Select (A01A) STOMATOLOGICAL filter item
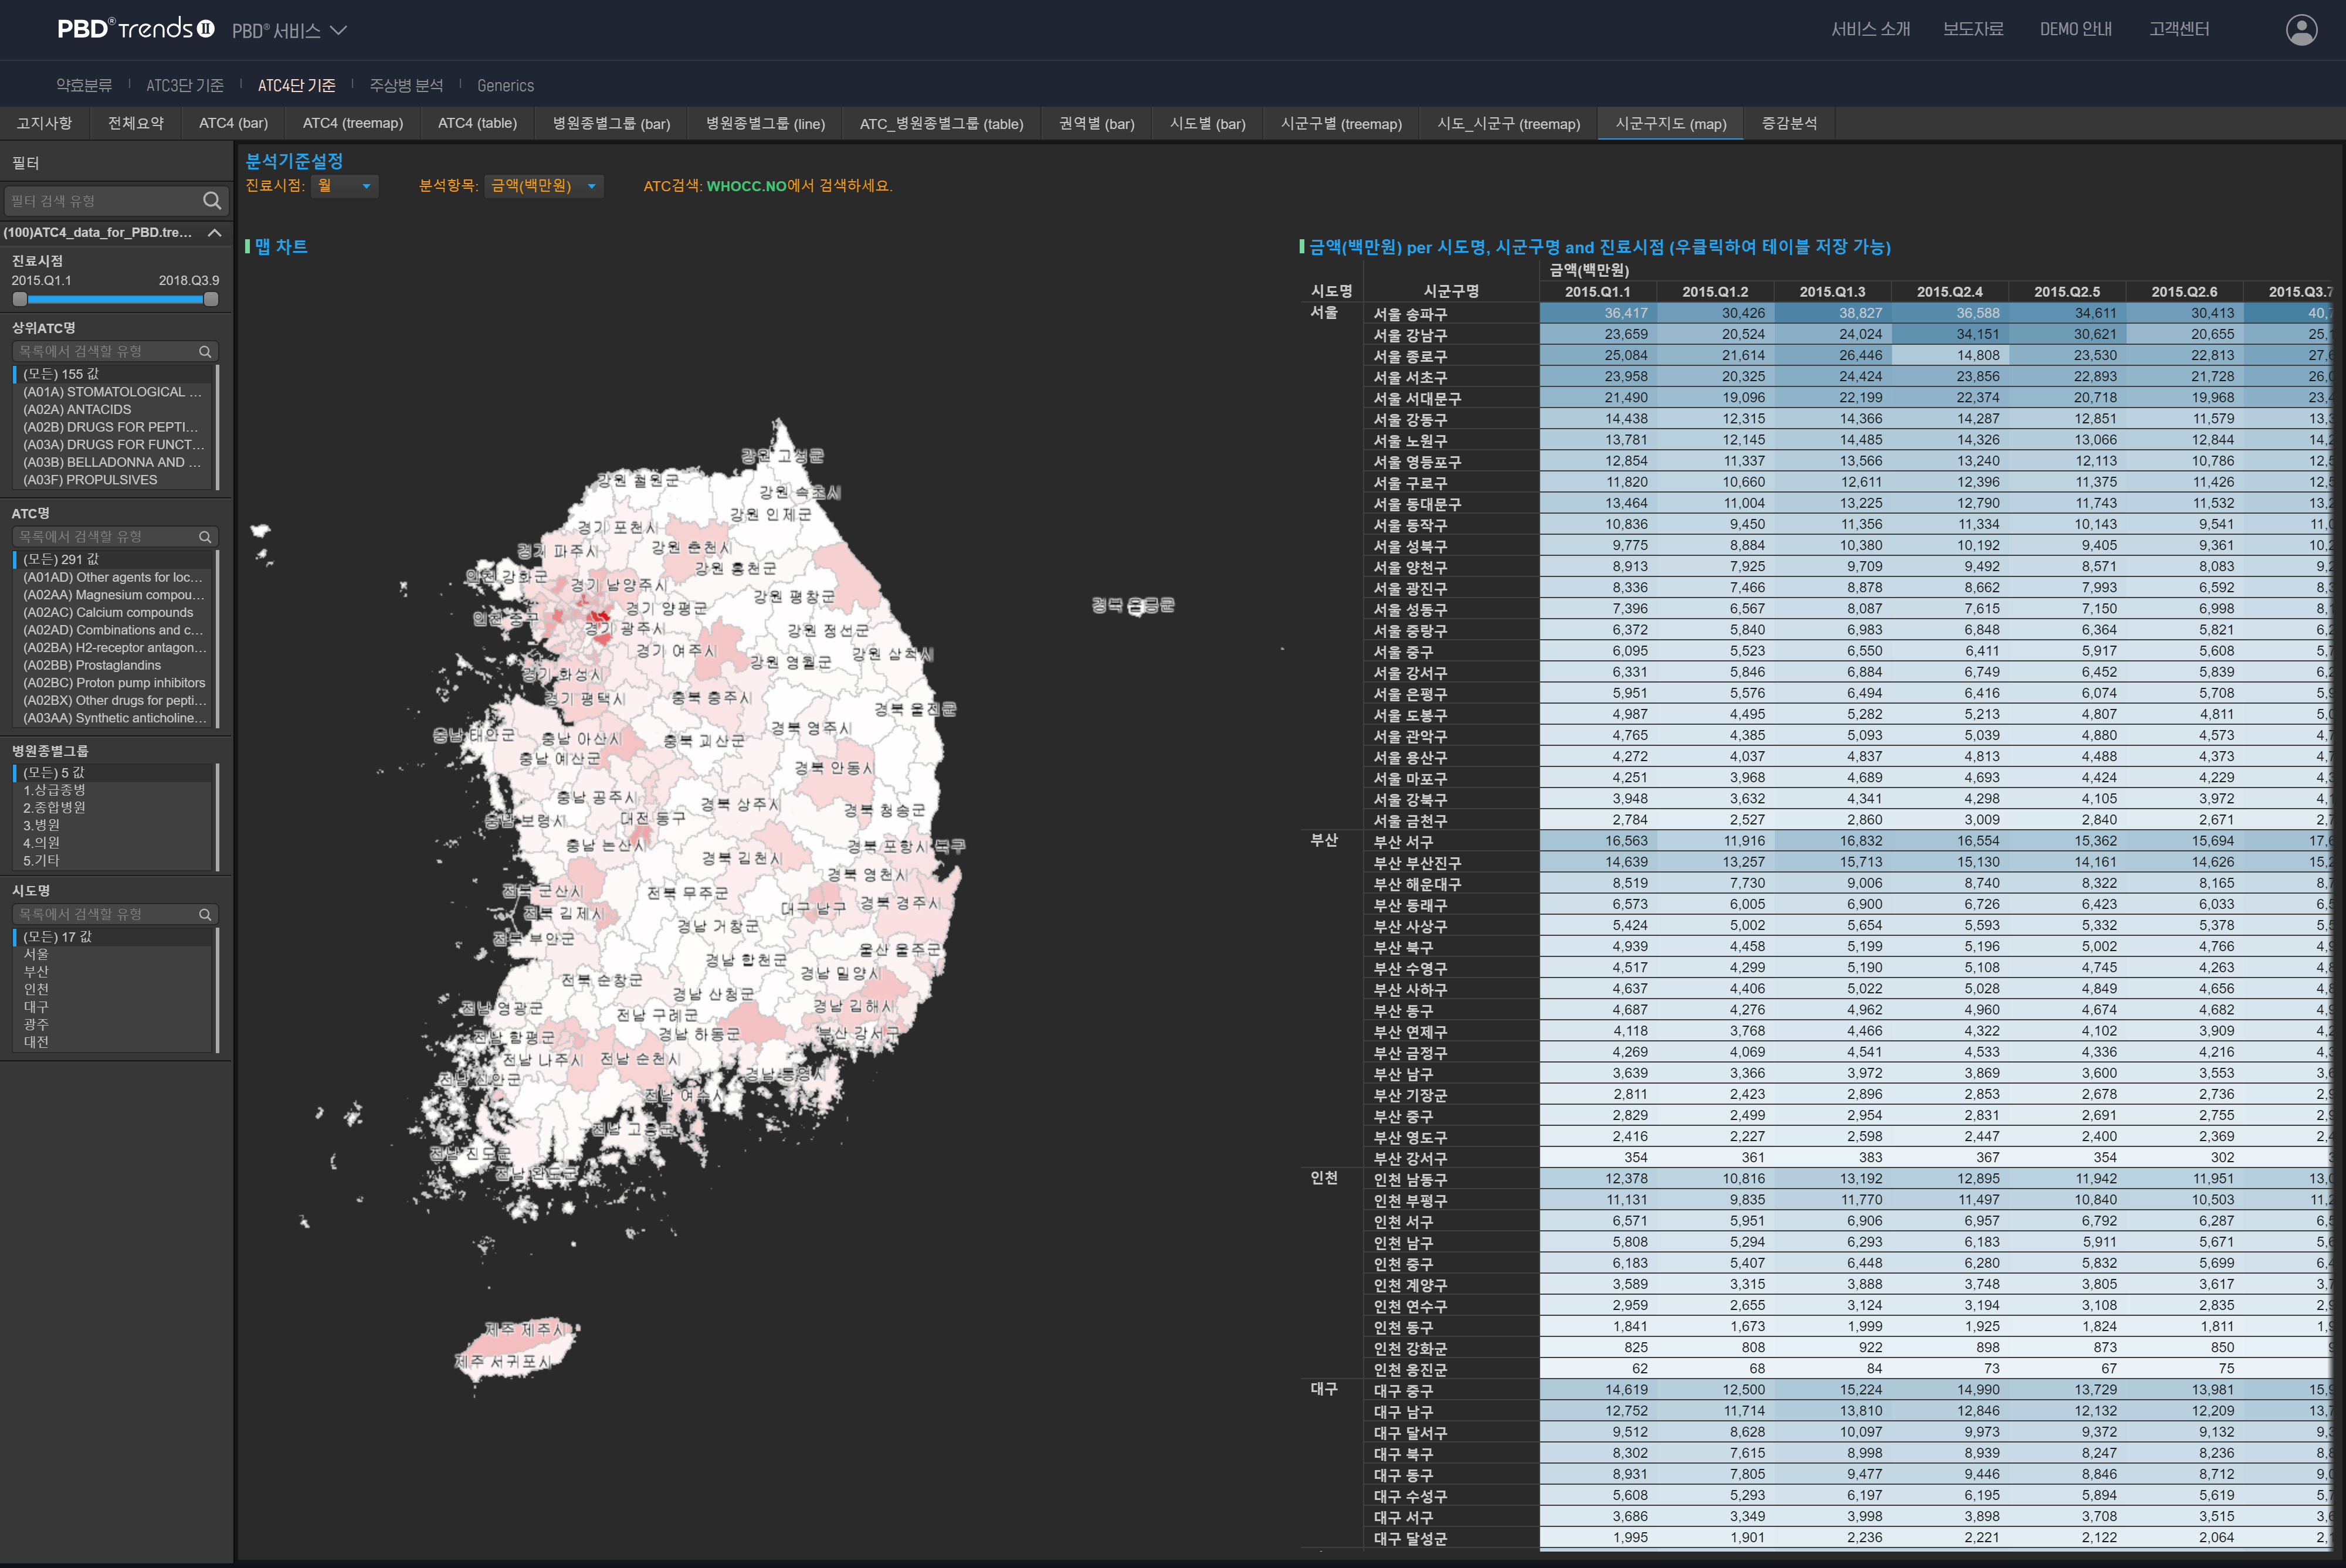This screenshot has height=1568, width=2346. point(112,392)
